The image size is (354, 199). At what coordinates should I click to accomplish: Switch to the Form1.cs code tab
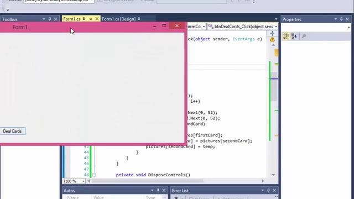click(x=71, y=19)
